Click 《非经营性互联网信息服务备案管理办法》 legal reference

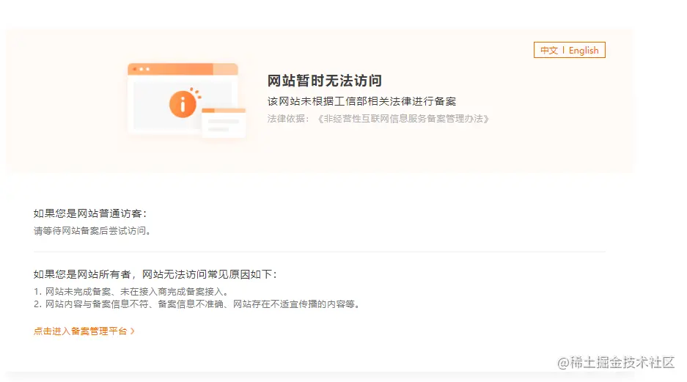403,119
